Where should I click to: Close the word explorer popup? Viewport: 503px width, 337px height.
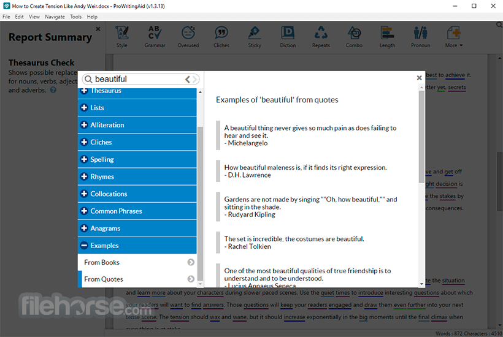419,78
